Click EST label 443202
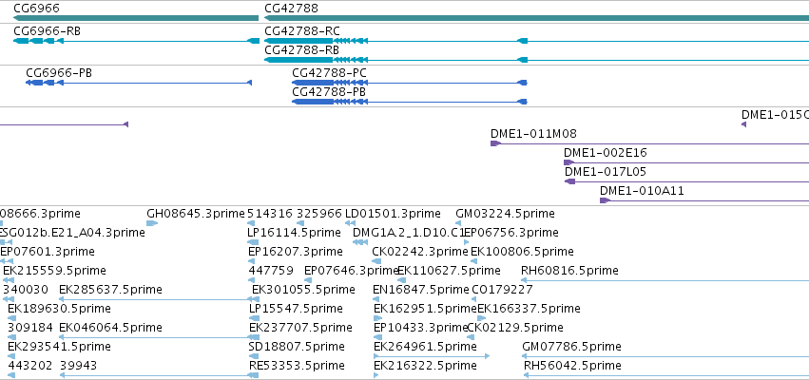 tap(30, 367)
